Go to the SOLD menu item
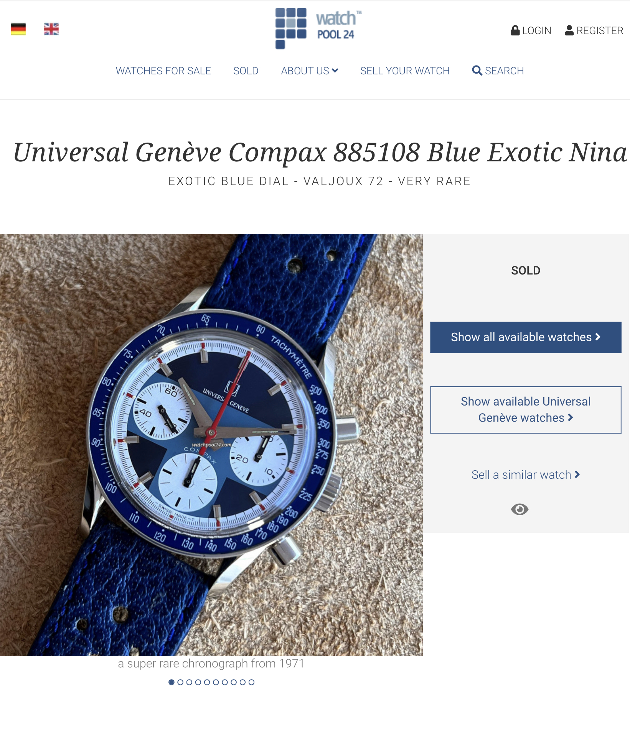The image size is (630, 739). [x=246, y=71]
